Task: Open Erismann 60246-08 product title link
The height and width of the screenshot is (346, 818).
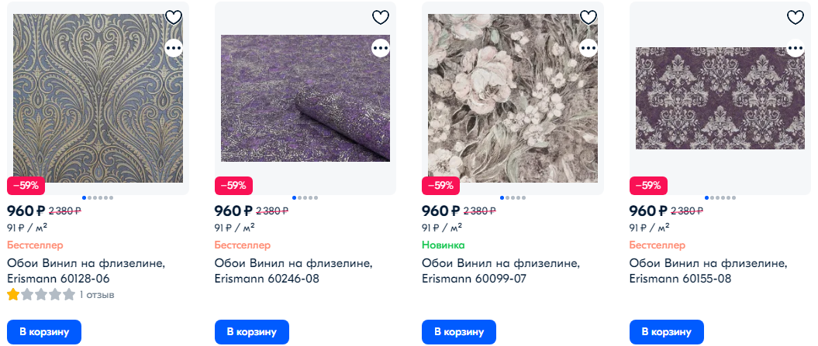Action: (293, 271)
